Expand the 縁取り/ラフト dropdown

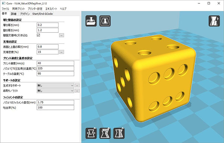point(55,91)
